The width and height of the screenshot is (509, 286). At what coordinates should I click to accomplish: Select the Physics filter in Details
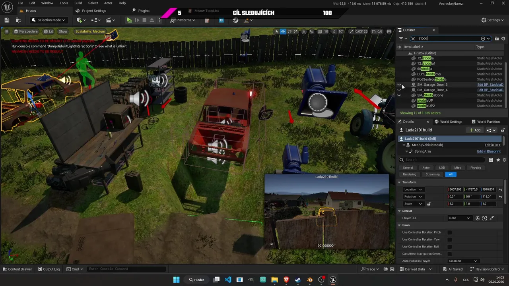476,168
